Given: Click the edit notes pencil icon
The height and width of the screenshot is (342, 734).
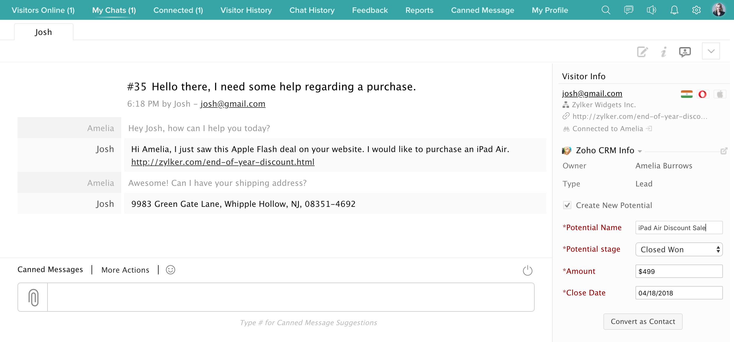Looking at the screenshot, I should point(642,52).
